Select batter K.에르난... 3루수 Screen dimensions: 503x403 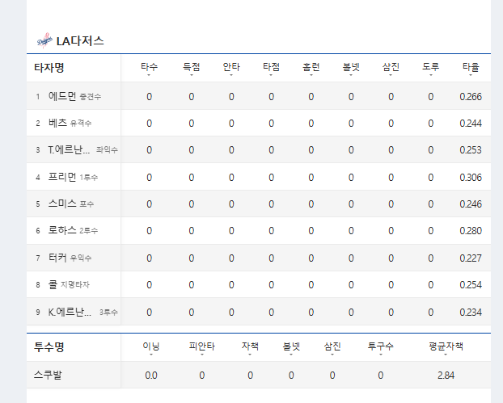[82, 312]
